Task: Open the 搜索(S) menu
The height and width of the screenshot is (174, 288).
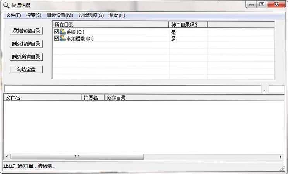Action: click(x=34, y=15)
